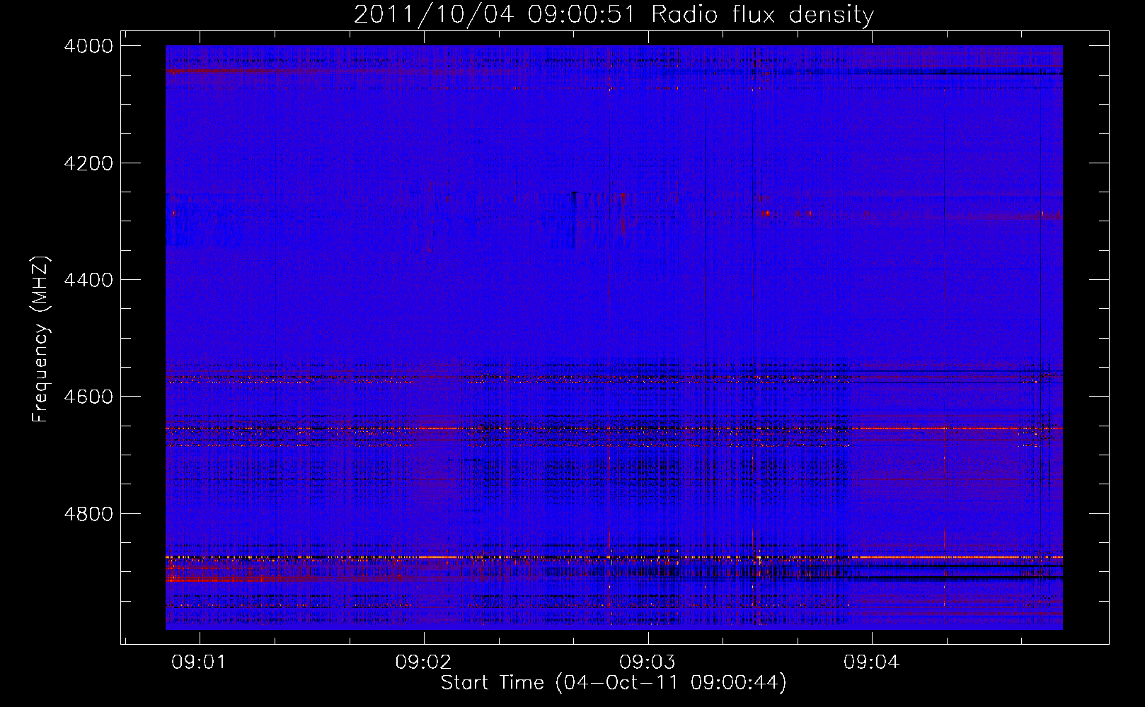Click the 09:03 time tick label
Screen dimensions: 1145x707
tap(648, 662)
